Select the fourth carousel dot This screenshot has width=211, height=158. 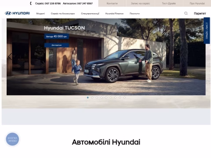pyautogui.click(x=102, y=97)
